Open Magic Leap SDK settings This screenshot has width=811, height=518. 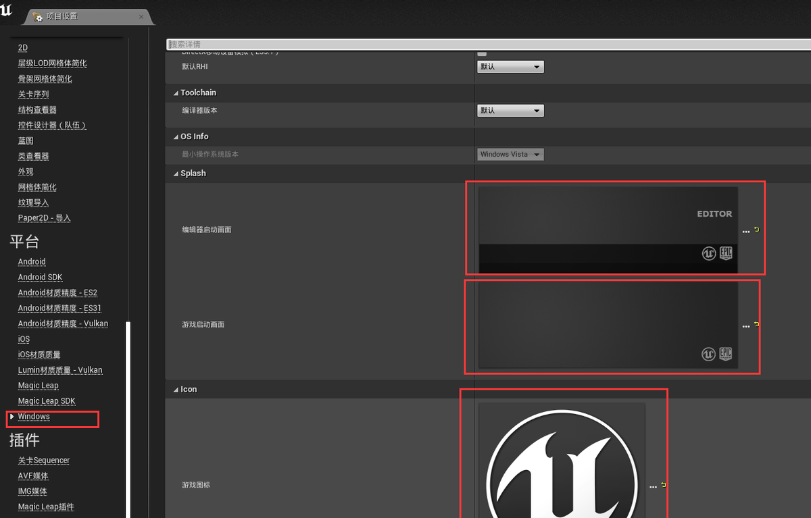pyautogui.click(x=47, y=402)
